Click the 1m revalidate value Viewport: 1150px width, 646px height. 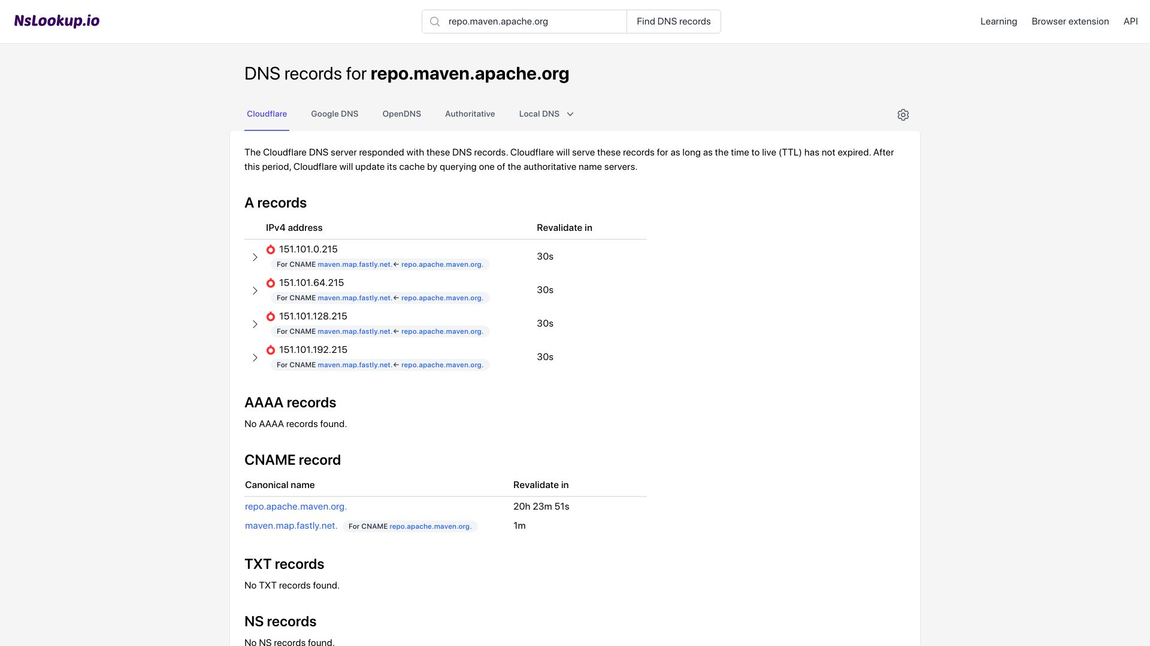point(519,526)
